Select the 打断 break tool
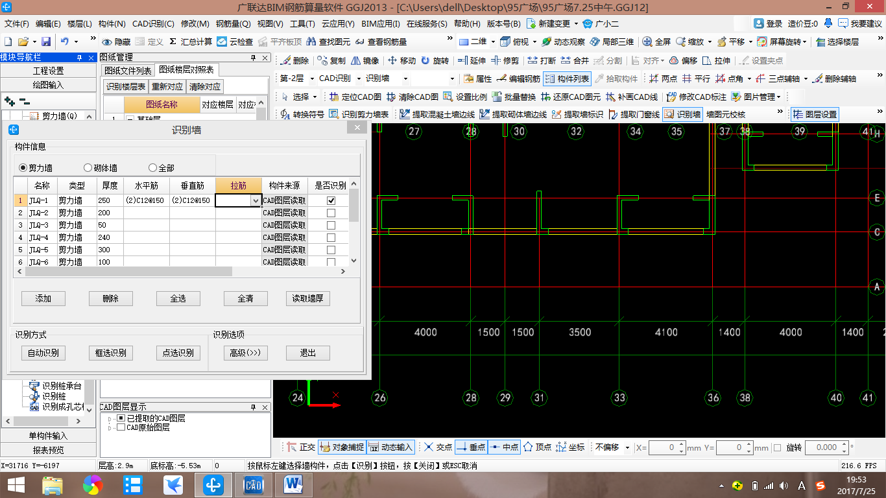The width and height of the screenshot is (886, 498). (542, 61)
